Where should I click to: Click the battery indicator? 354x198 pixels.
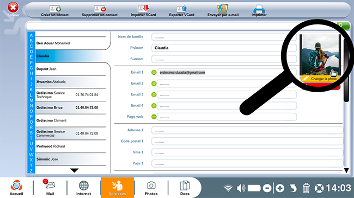254,188
